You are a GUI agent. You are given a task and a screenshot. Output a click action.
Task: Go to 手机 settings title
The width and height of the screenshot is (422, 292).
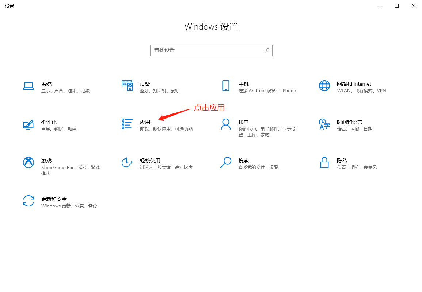click(244, 84)
